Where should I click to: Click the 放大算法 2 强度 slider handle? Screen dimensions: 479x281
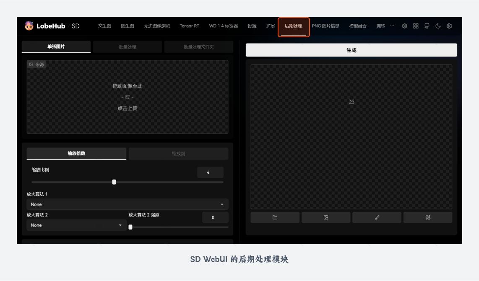(130, 227)
